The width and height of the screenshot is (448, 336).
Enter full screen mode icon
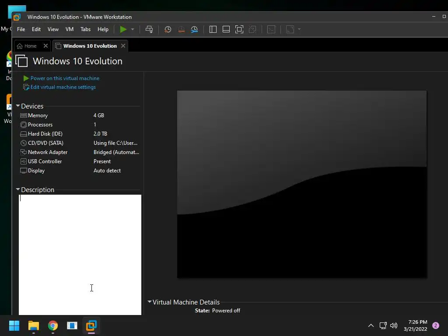coord(239,29)
